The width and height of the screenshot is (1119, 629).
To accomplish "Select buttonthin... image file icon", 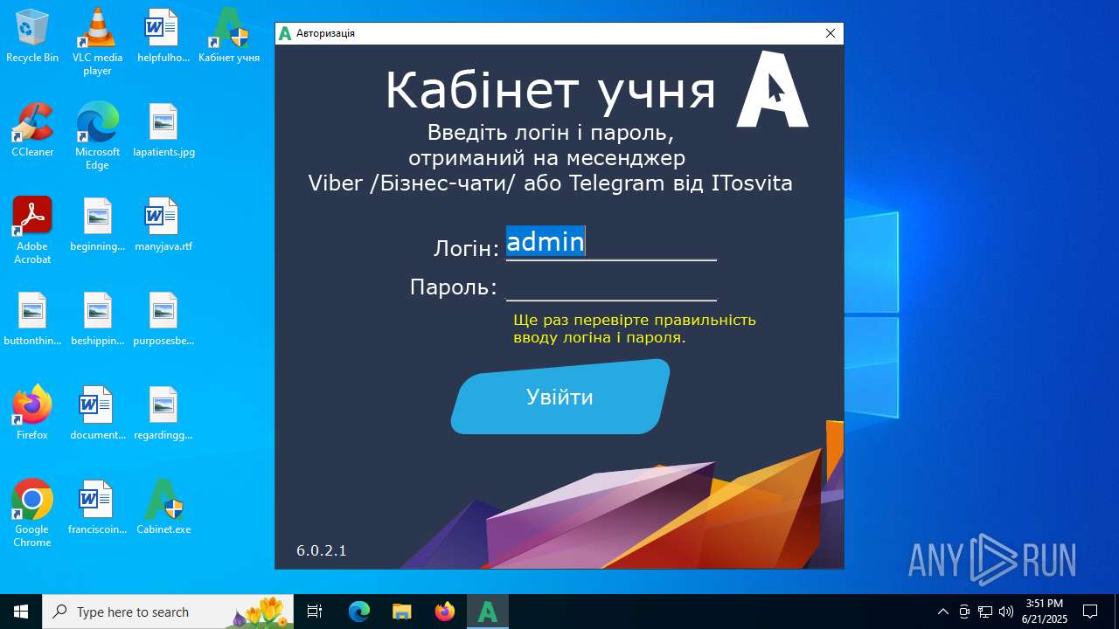I will point(32,319).
